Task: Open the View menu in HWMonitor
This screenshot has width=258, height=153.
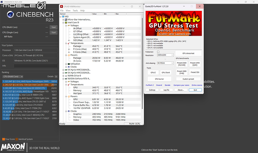Action: coord(68,11)
